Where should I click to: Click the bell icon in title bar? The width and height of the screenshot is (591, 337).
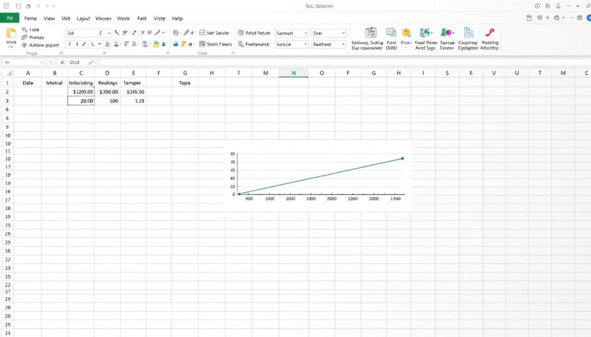(x=558, y=6)
